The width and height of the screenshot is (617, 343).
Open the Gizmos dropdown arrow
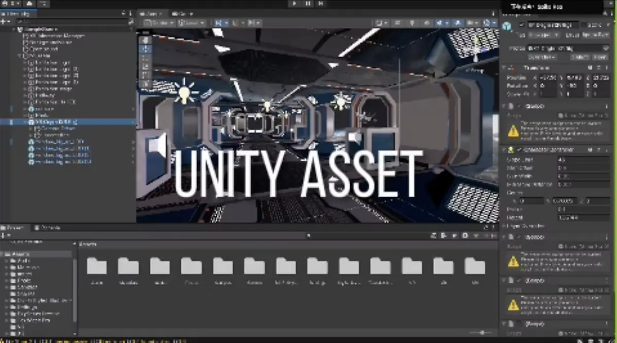point(494,23)
